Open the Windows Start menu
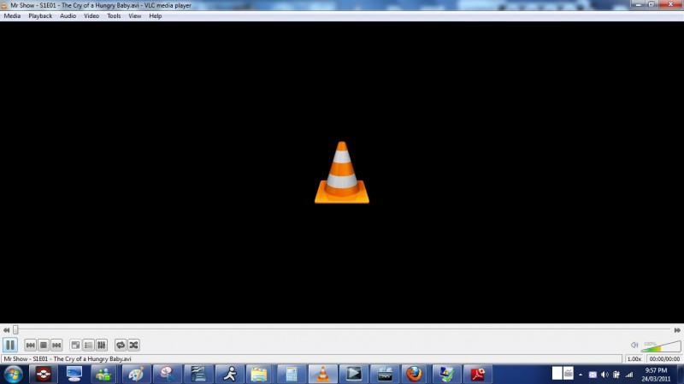 coord(13,375)
